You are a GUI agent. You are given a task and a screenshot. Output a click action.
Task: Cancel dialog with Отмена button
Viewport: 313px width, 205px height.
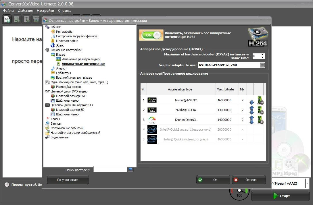(249, 180)
